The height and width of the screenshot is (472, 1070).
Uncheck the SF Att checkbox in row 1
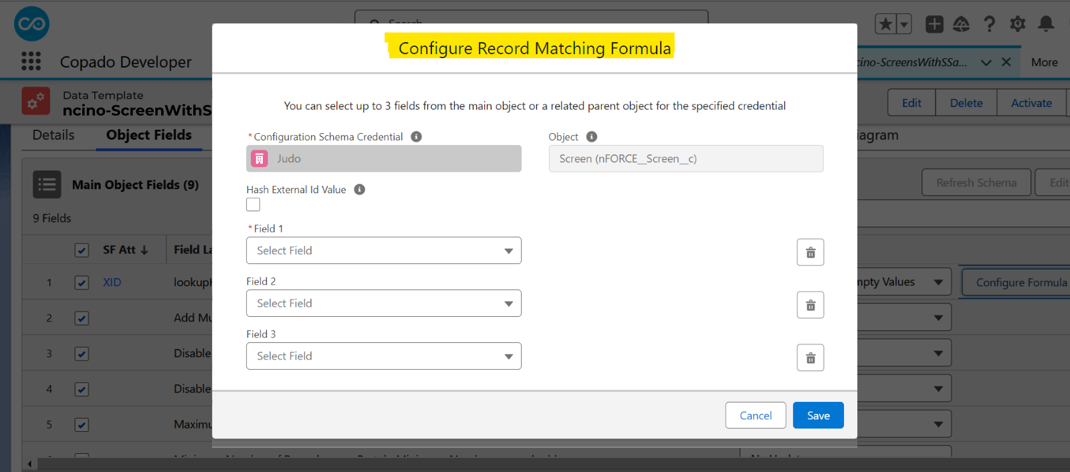(x=82, y=283)
